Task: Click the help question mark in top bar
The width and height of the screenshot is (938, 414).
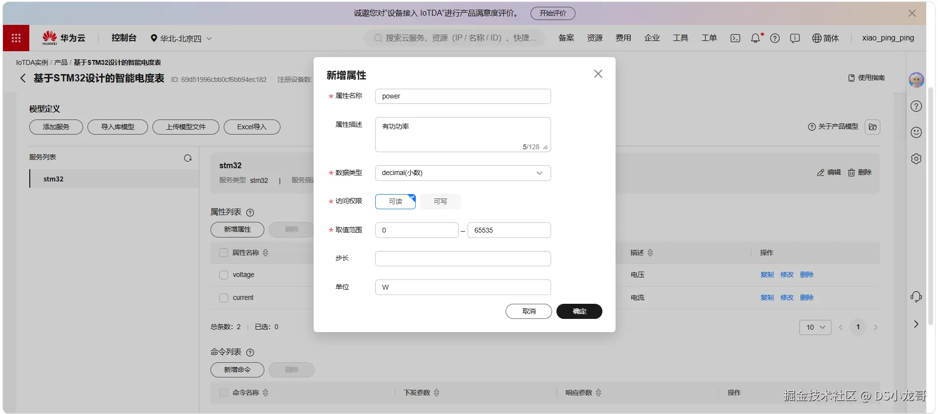Action: [775, 38]
